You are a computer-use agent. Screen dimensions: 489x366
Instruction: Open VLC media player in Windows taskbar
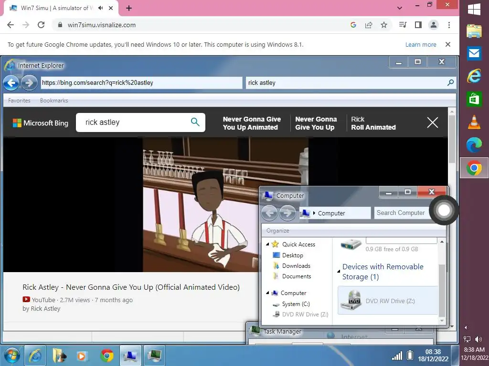pyautogui.click(x=474, y=122)
